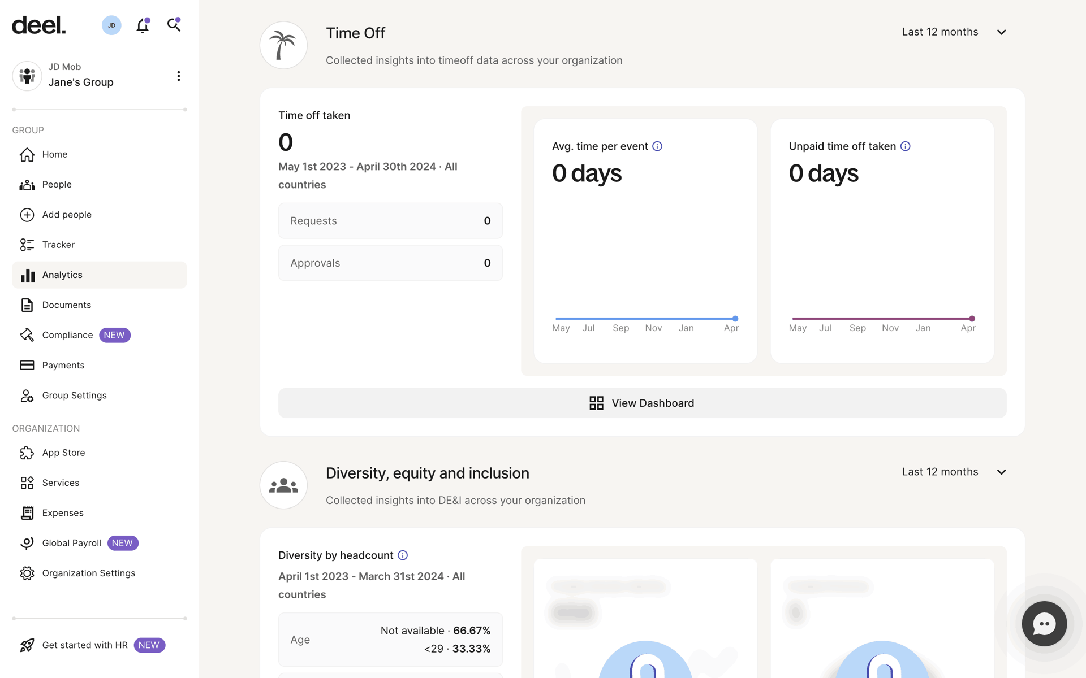Image resolution: width=1086 pixels, height=678 pixels.
Task: Click 'May 1st 2023 - April 30th 2024' text
Action: 357,167
